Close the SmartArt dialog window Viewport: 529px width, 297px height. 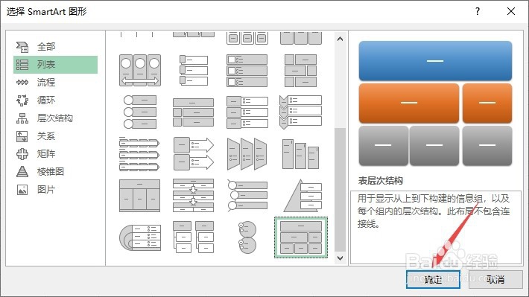point(511,11)
